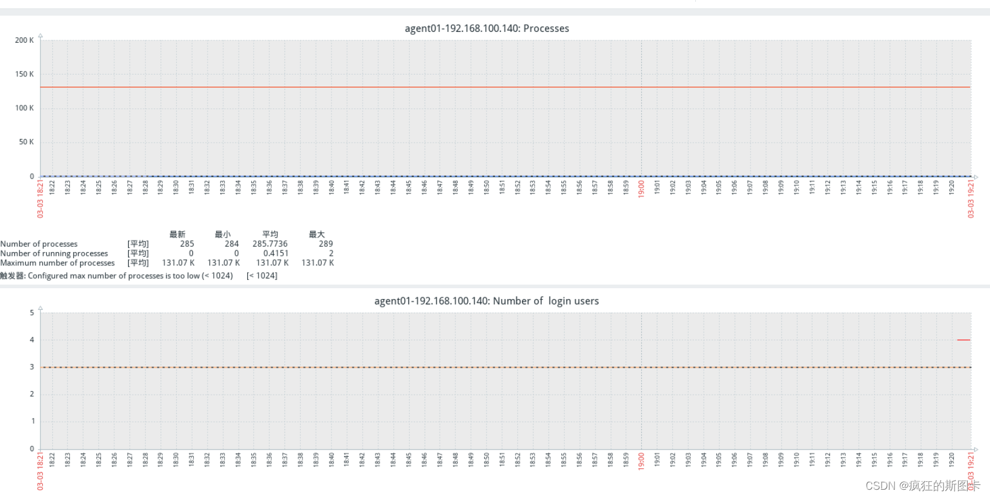Click the maximum value 289

[325, 244]
